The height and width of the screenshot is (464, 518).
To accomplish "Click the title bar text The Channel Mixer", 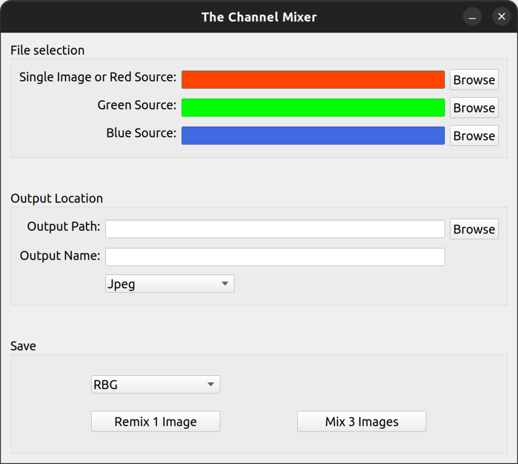I will 259,17.
